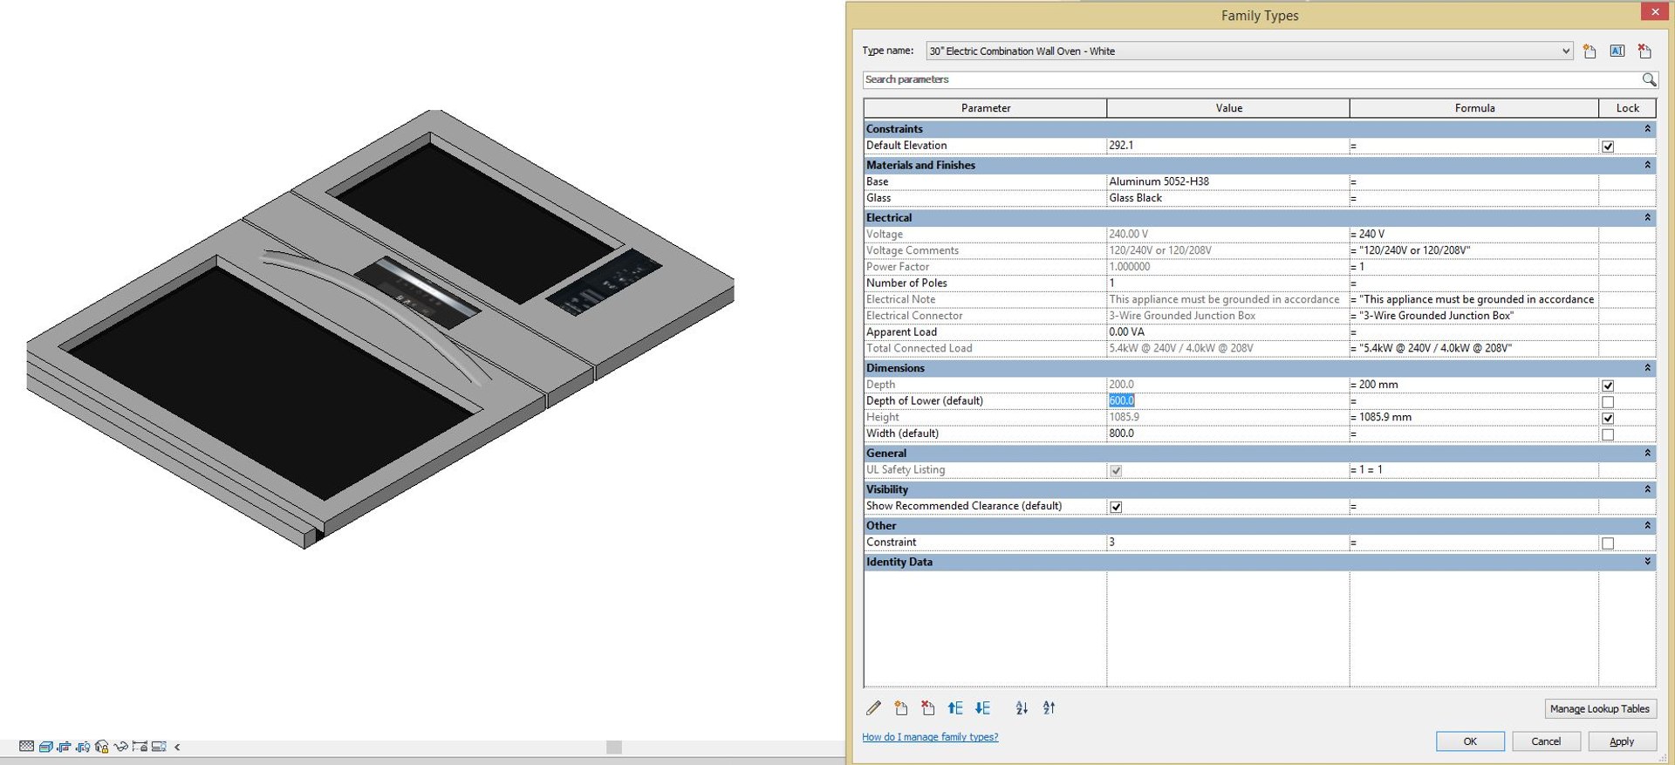Toggle the Show Crop Region icon
The width and height of the screenshot is (1675, 765).
click(x=83, y=747)
